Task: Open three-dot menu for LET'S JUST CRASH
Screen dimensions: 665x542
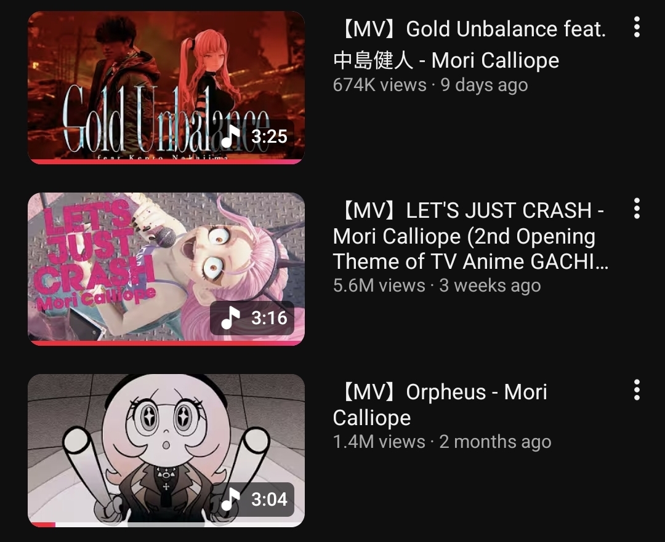Action: point(637,209)
